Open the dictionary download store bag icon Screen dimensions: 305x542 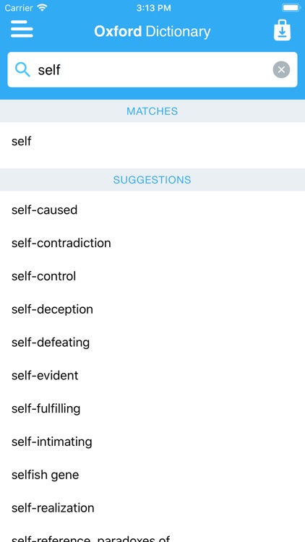pos(282,30)
